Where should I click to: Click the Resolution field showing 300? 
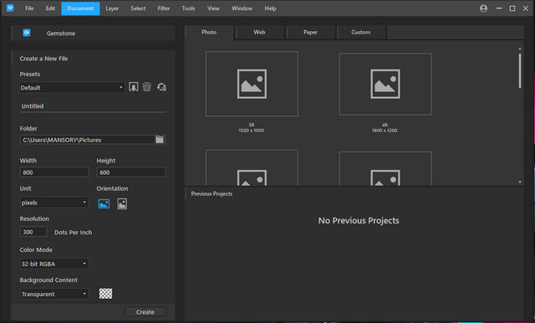coord(33,232)
